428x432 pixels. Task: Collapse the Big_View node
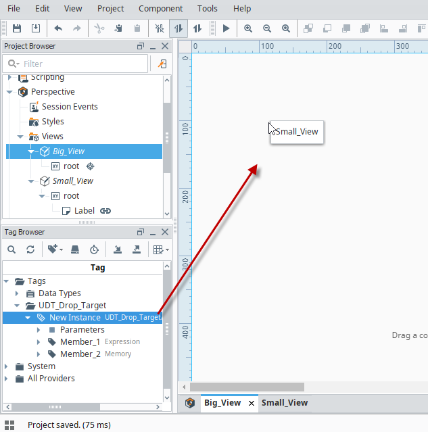point(31,151)
